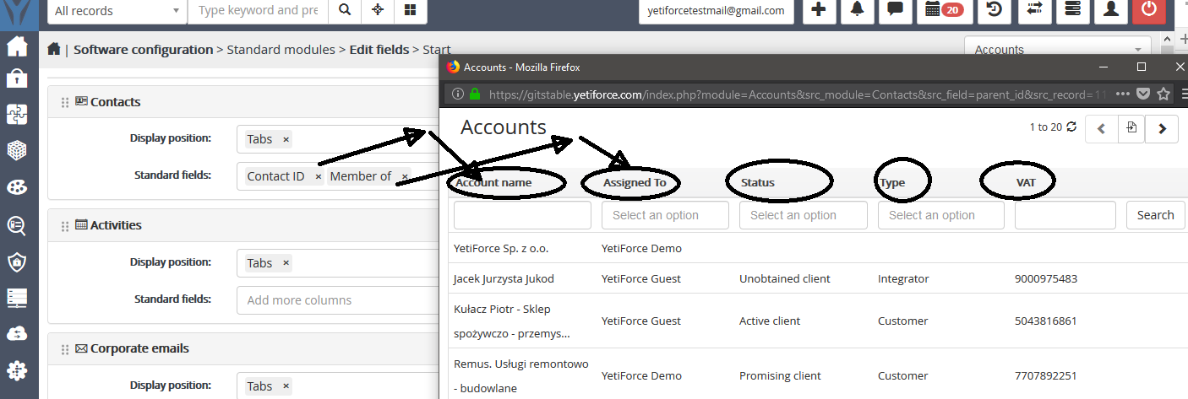Open the gear-like icon at the sidebar bottom
The height and width of the screenshot is (399, 1188).
[x=17, y=370]
